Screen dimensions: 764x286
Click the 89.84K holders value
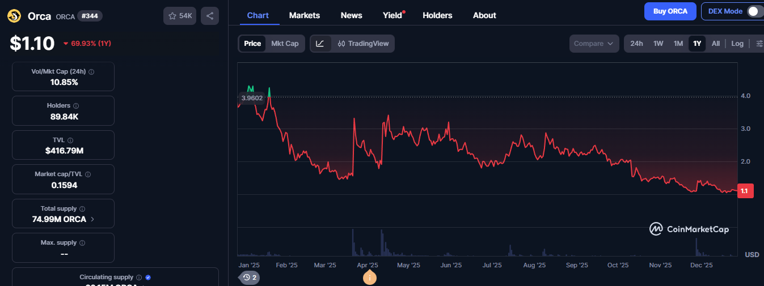coord(64,117)
